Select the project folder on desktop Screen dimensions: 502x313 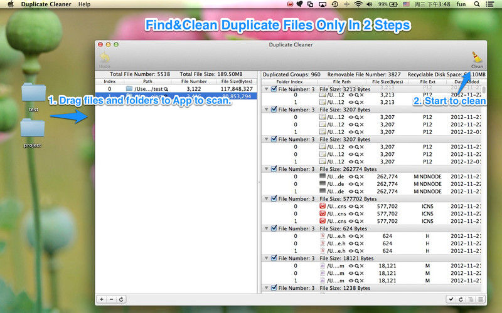(33, 129)
